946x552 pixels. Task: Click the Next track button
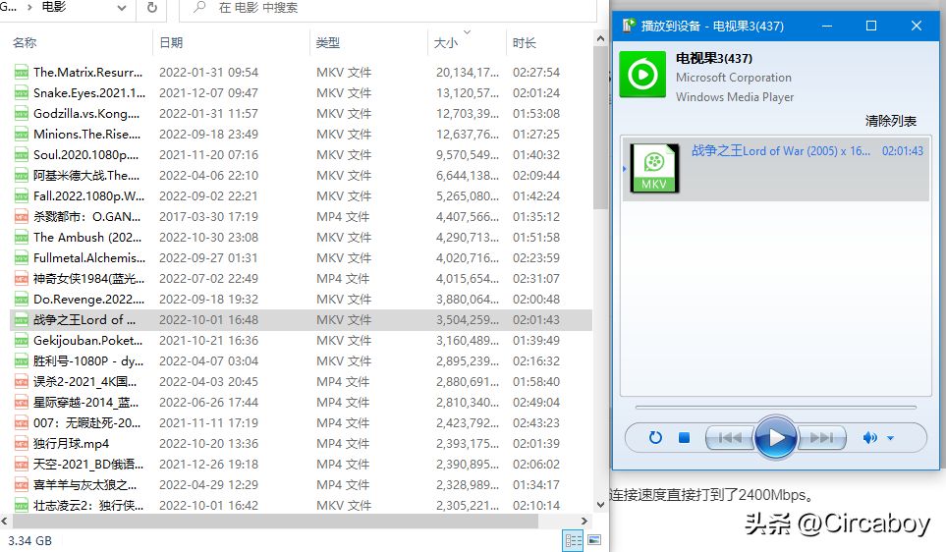pyautogui.click(x=821, y=438)
